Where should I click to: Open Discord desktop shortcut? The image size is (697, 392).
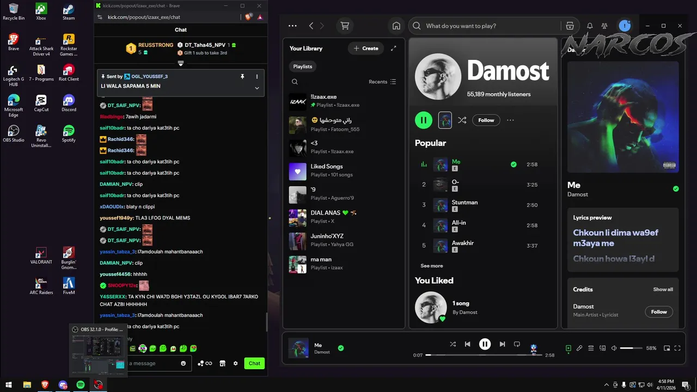click(x=69, y=103)
